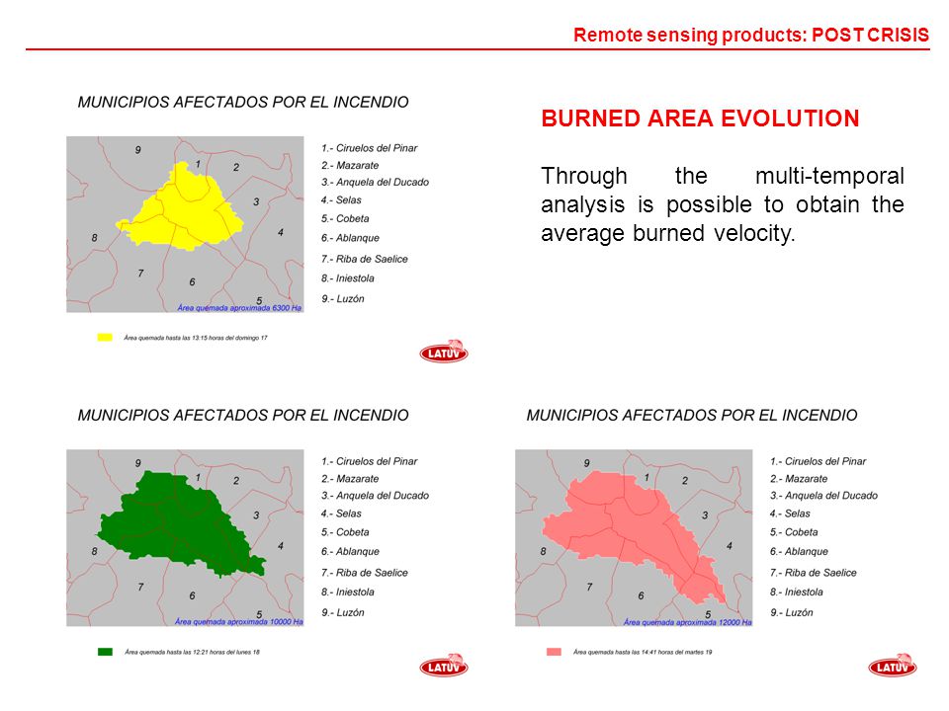Click '7.- Riba de Saelice' beside pink map
This screenshot has width=949, height=711.
(813, 573)
